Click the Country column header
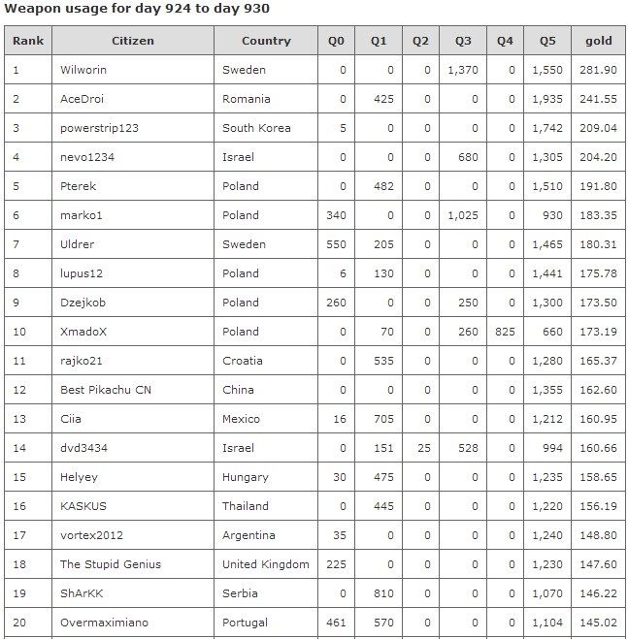 (266, 41)
